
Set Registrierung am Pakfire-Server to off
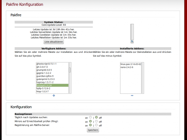coord(96,125)
